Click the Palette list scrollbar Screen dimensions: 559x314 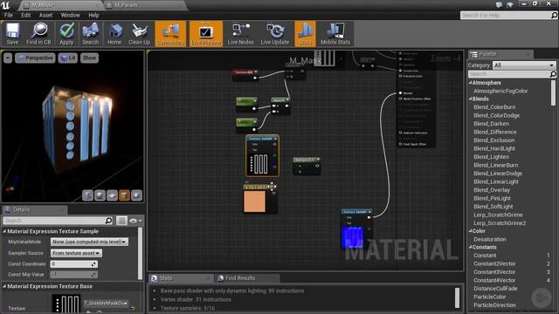[554, 92]
